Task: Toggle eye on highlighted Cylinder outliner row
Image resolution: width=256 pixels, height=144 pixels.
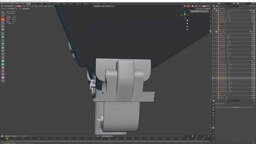Action: point(252,78)
